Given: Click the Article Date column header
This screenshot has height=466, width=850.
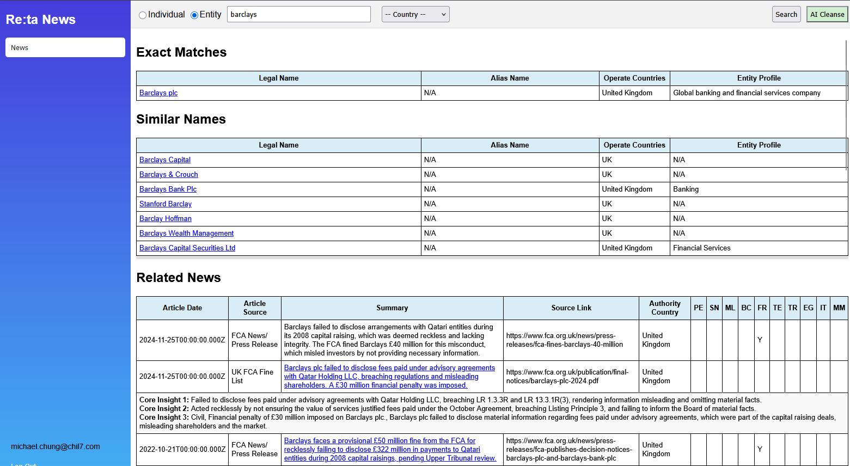Looking at the screenshot, I should [182, 308].
